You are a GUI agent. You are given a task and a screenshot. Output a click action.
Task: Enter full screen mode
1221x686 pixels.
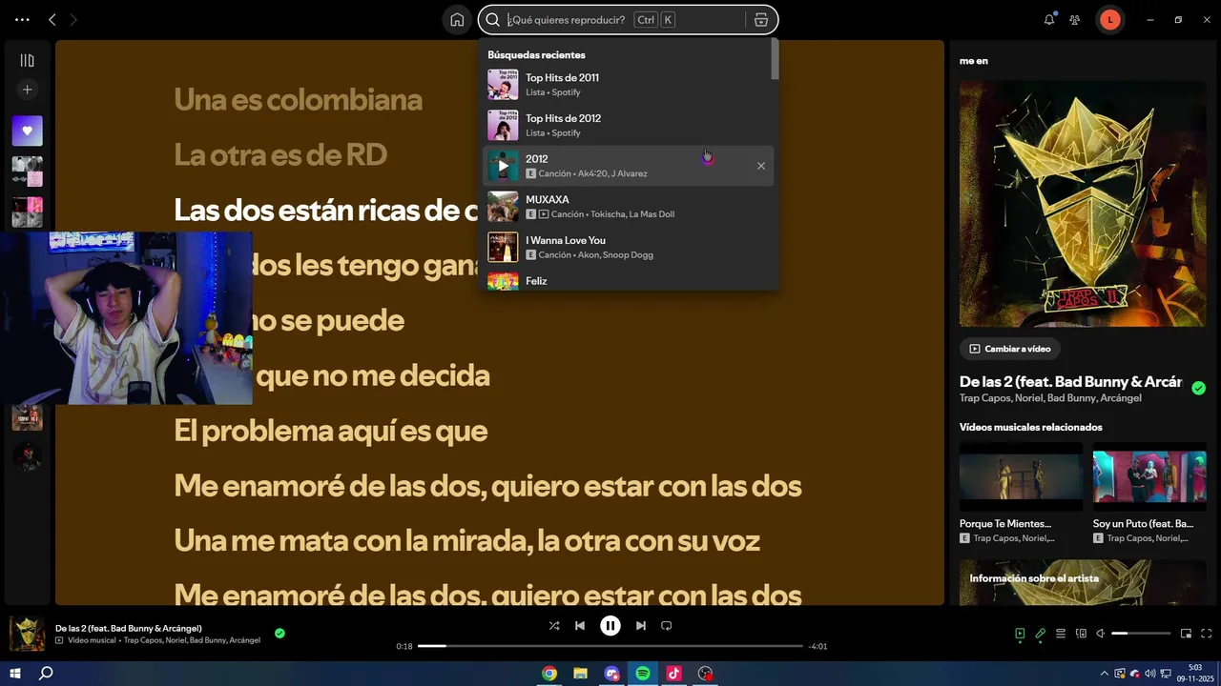1207,634
